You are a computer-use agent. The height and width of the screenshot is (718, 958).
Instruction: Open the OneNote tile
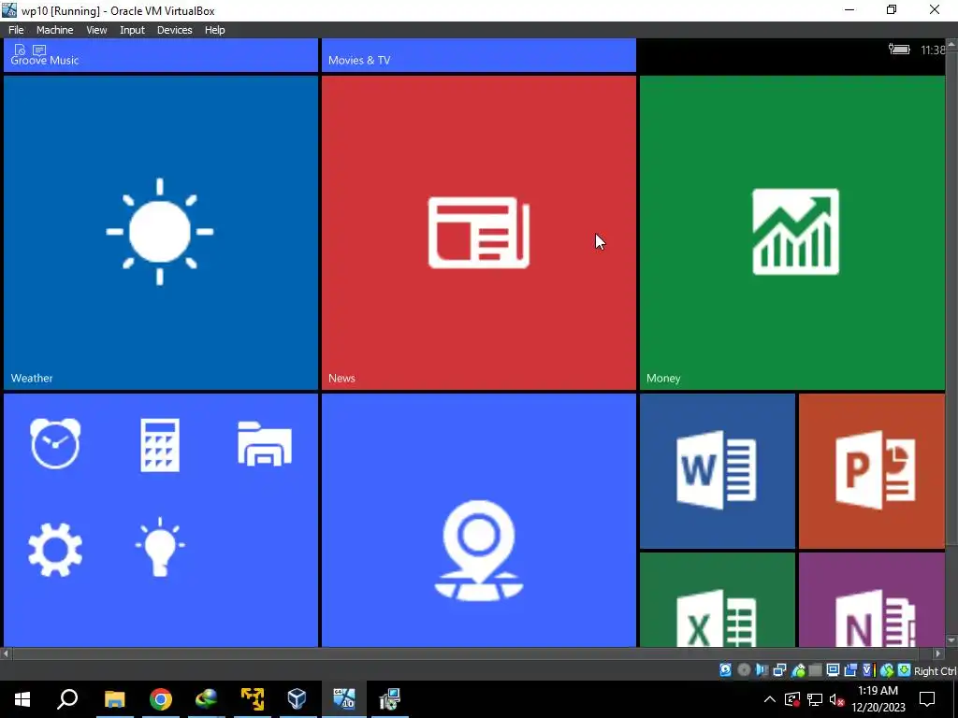coord(872,599)
